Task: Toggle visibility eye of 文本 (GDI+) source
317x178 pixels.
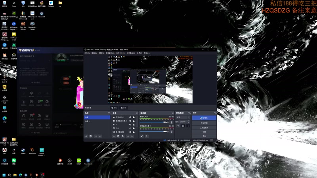Action: pos(130,117)
